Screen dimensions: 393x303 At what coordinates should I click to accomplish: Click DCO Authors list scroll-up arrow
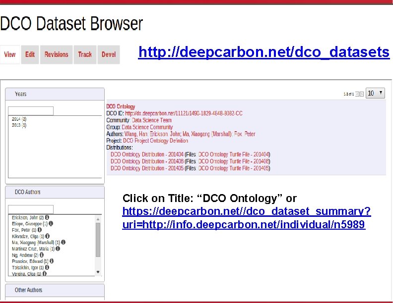click(98, 219)
